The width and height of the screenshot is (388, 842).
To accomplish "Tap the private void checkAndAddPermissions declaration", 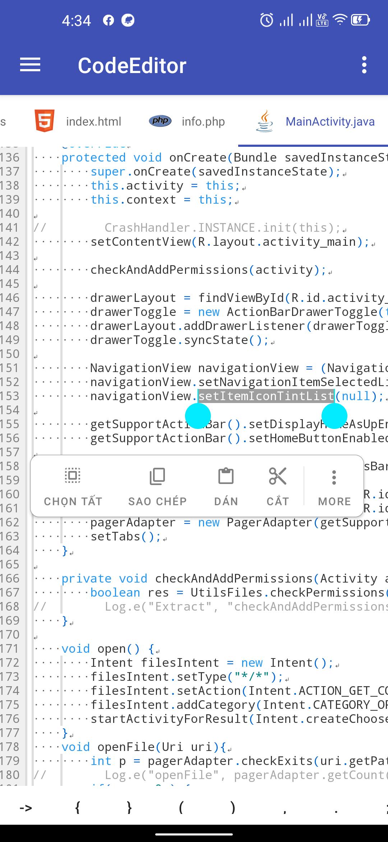I will tap(225, 578).
